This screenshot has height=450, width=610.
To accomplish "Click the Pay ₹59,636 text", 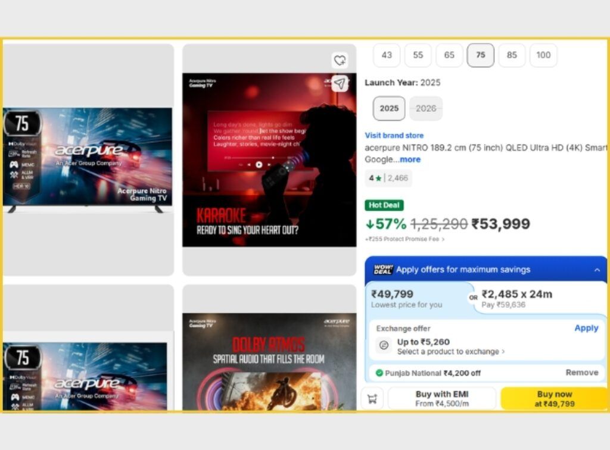I will pyautogui.click(x=503, y=305).
